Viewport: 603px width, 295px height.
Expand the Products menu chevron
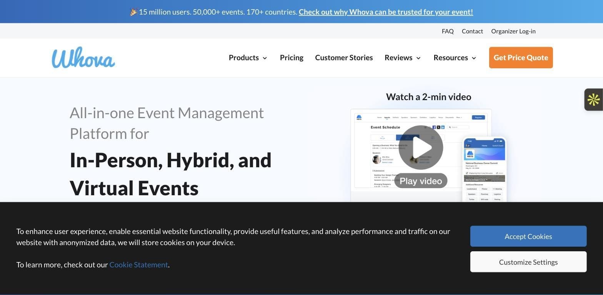point(265,58)
